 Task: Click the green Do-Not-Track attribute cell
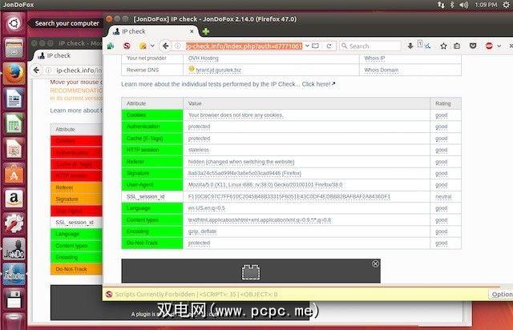coord(152,243)
